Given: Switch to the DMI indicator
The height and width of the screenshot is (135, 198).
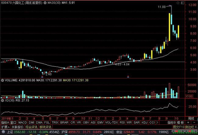Looking at the screenshot, I should tap(31, 123).
